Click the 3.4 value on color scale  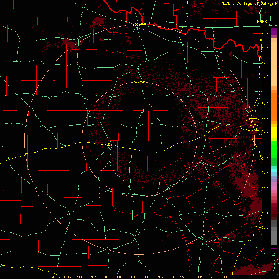point(265,145)
